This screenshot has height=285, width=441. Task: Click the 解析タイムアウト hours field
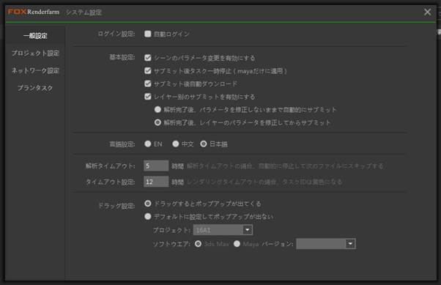pyautogui.click(x=156, y=166)
